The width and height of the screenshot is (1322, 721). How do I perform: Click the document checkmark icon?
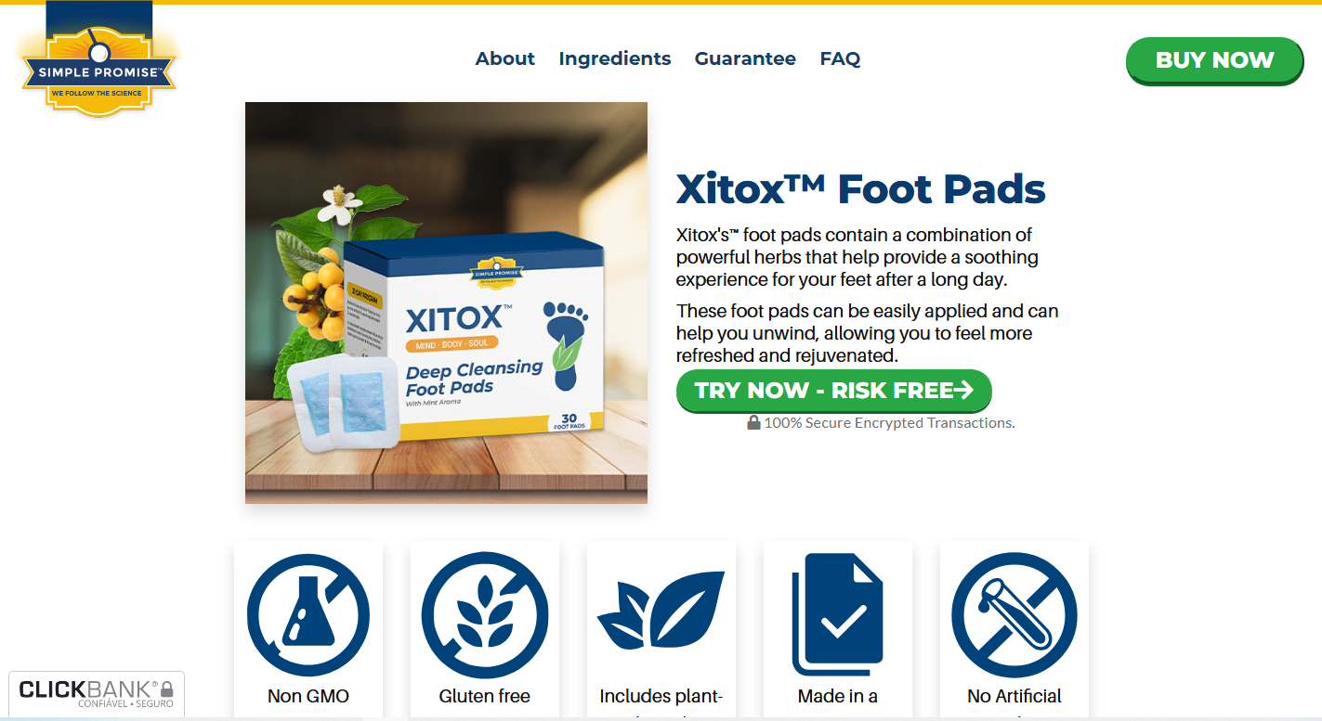[837, 614]
